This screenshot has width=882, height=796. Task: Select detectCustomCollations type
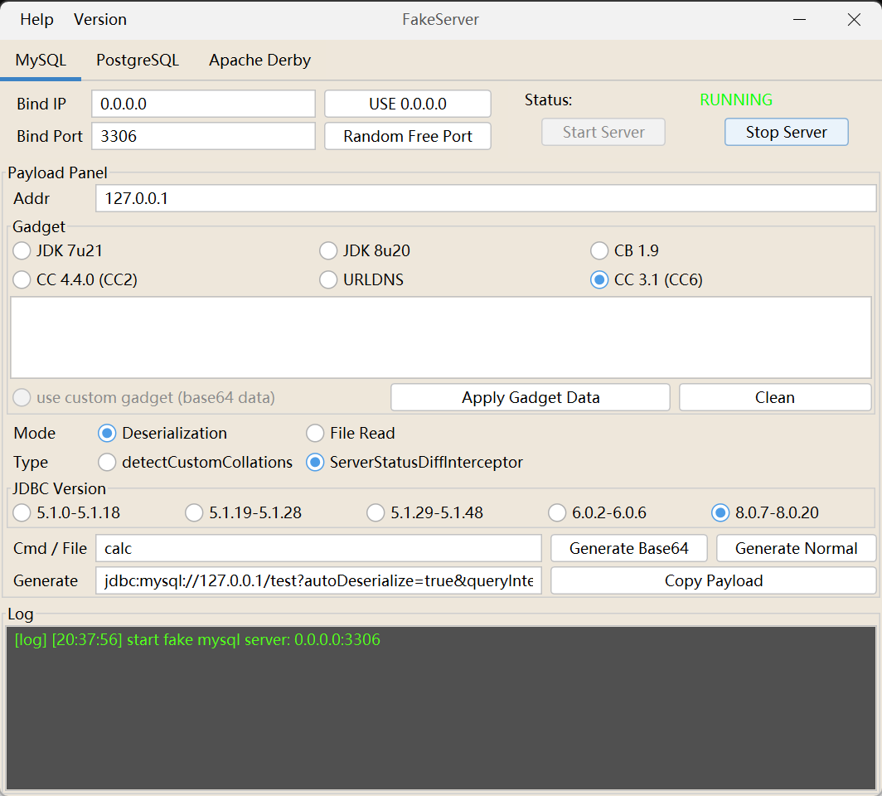tap(195, 463)
